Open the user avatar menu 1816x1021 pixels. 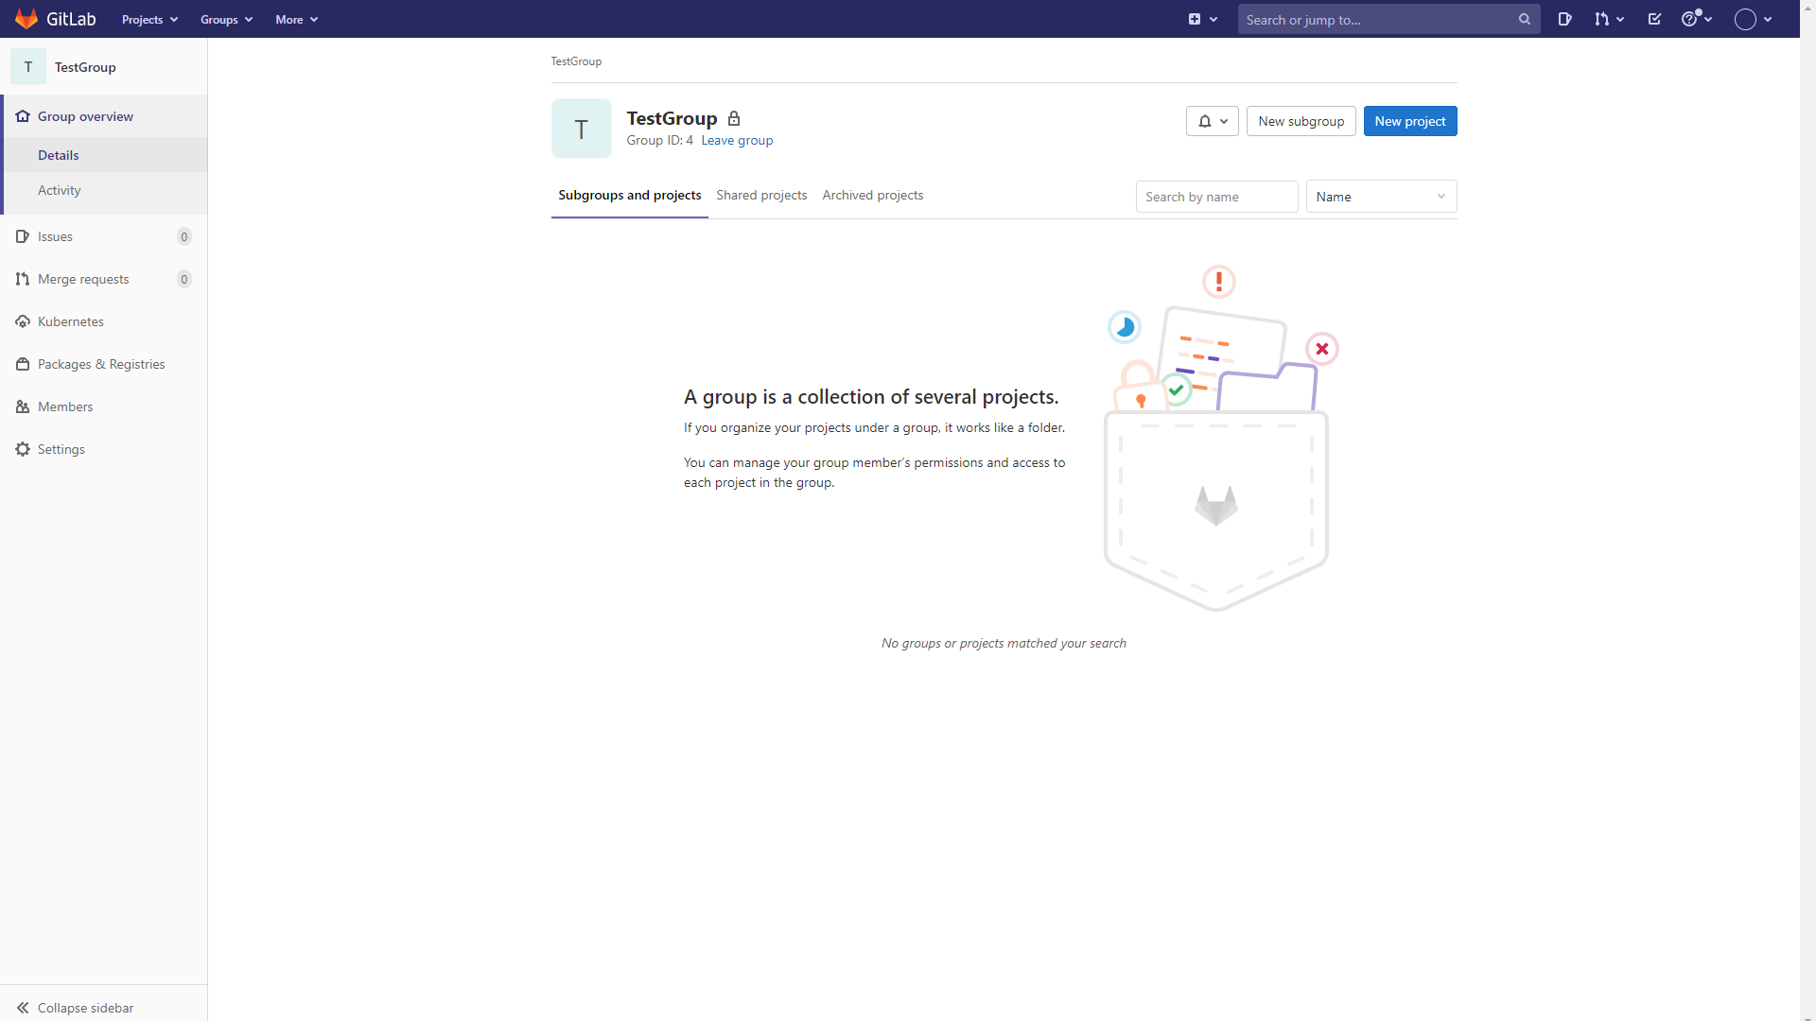[x=1753, y=19]
